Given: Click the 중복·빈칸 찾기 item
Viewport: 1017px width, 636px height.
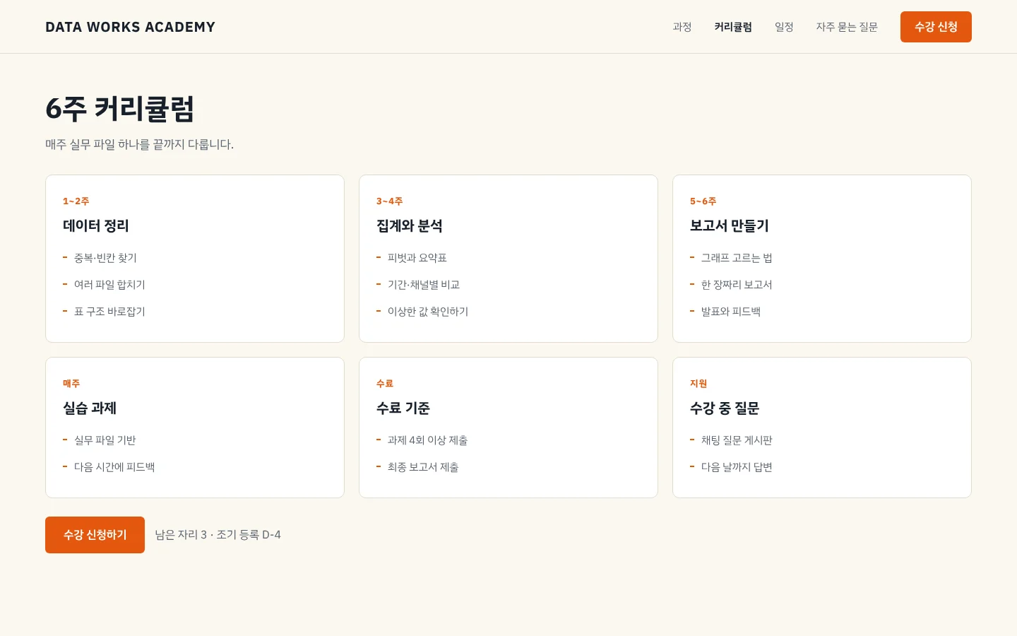Looking at the screenshot, I should (105, 258).
